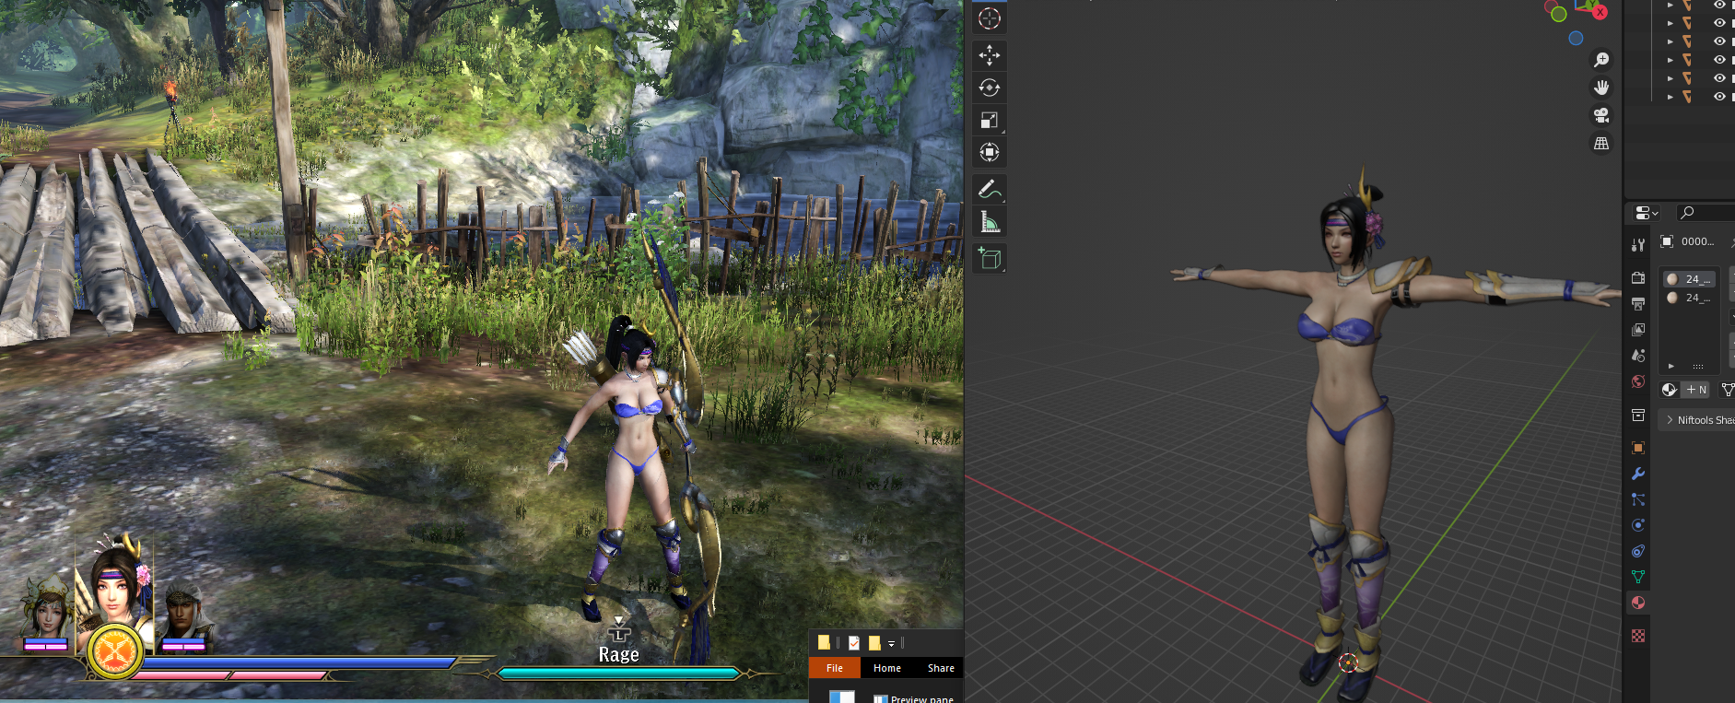Click the Properties checkmark icon in Explorer
1735x703 pixels.
[854, 643]
